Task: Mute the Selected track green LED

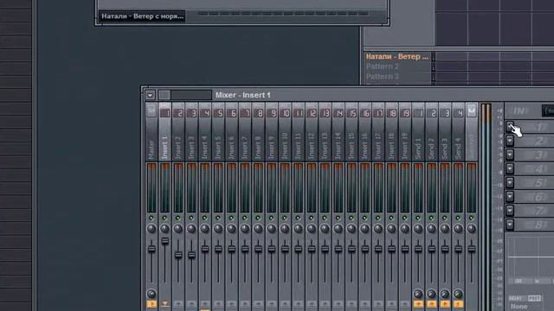Action: (471, 218)
